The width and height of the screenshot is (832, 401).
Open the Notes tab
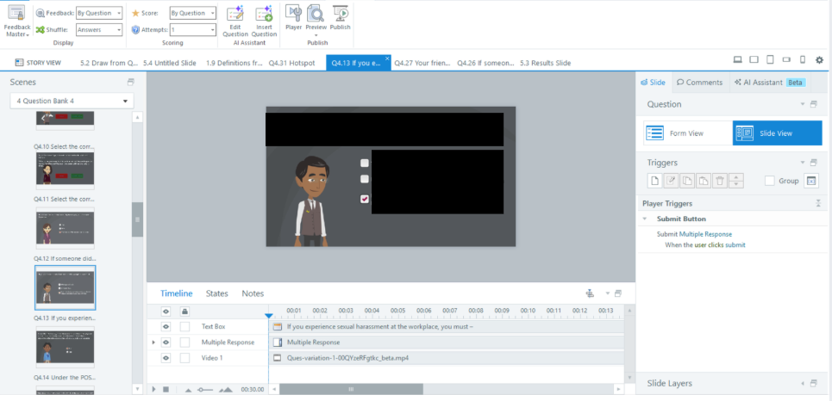[253, 293]
